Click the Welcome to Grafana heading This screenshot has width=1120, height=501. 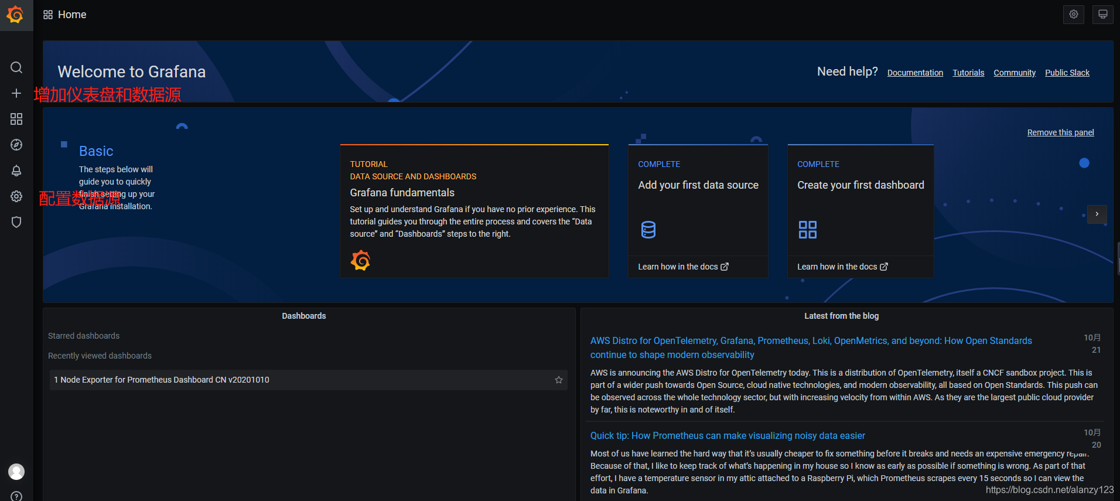pos(132,71)
